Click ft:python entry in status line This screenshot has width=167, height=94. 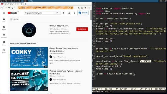[x=122, y=89]
